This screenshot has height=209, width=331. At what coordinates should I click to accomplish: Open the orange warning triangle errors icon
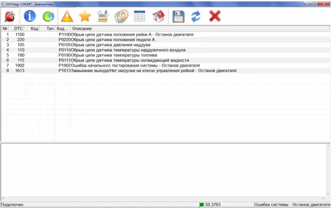point(67,16)
